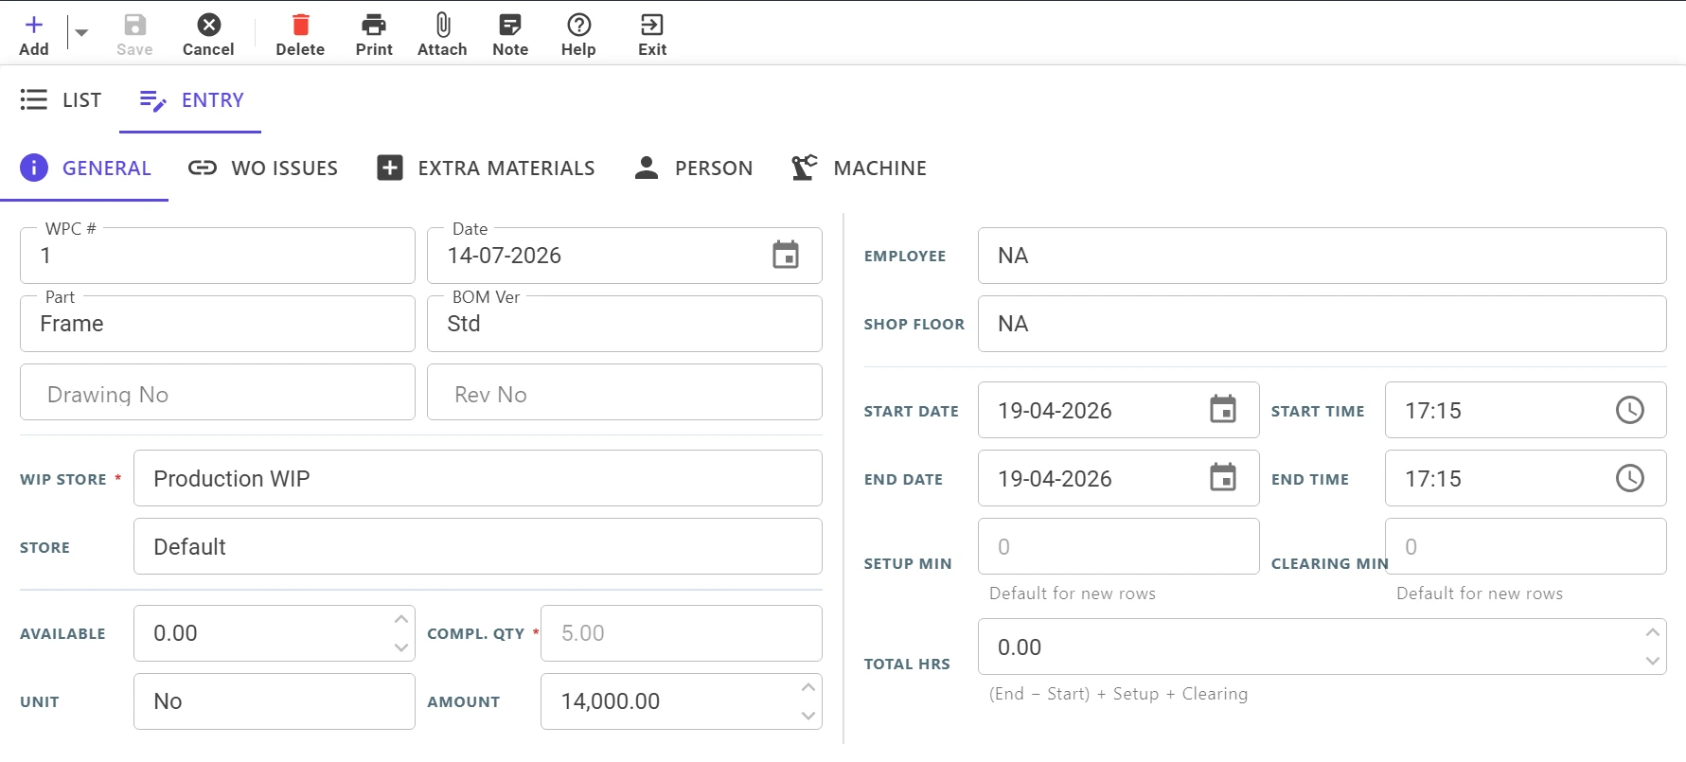Click the Add plus icon
The height and width of the screenshot is (762, 1686).
click(34, 25)
